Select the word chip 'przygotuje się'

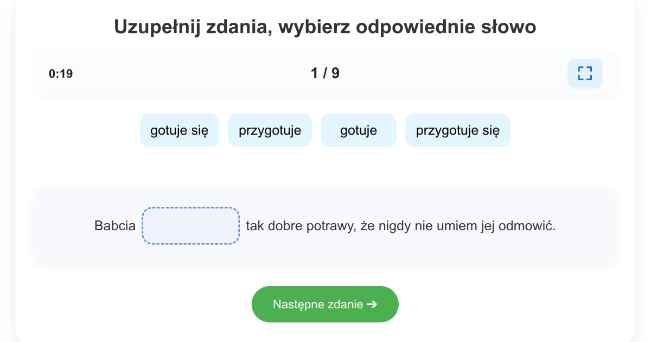(x=457, y=130)
